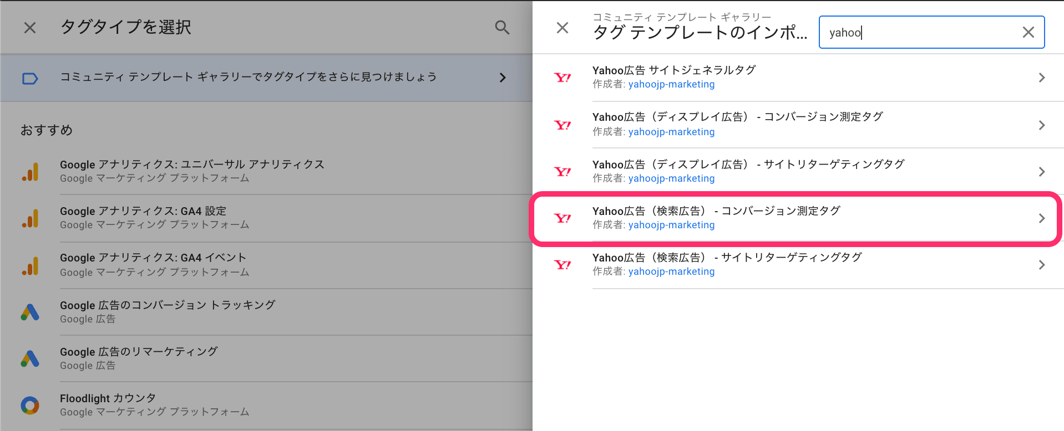Open yahoojp-marketing link under サイトジェネラルタグ
Viewport: 1064px width, 431px height.
pyautogui.click(x=671, y=84)
